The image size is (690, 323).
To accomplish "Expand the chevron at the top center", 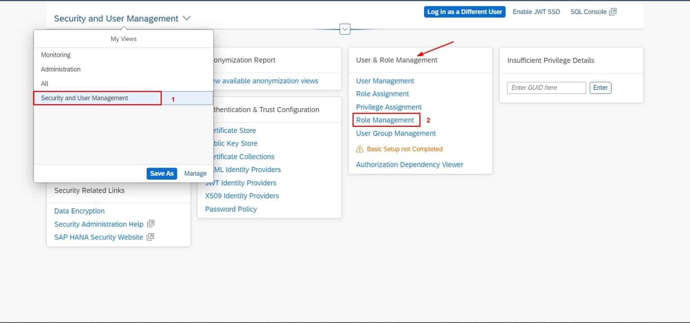I will click(x=345, y=29).
